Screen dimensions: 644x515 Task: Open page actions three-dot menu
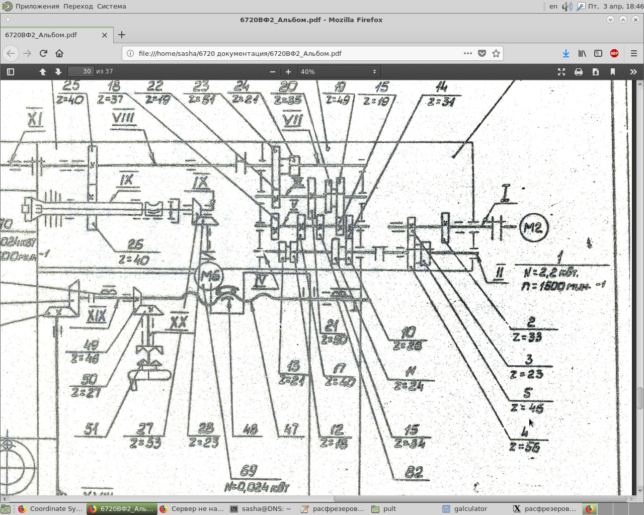(468, 53)
